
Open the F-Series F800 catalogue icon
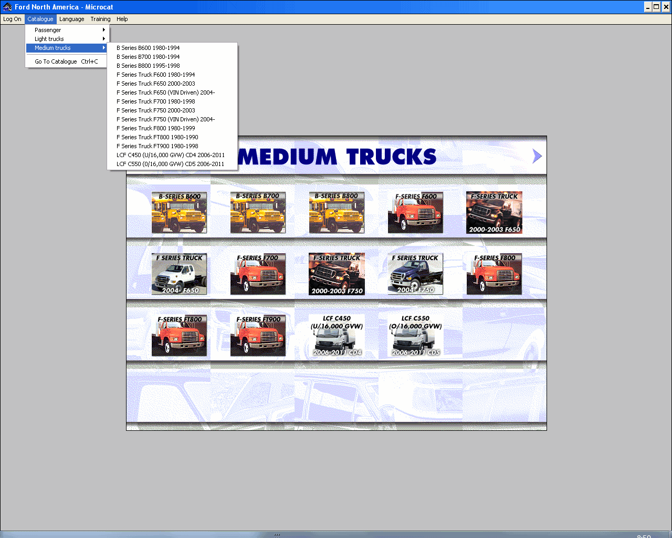click(x=493, y=273)
